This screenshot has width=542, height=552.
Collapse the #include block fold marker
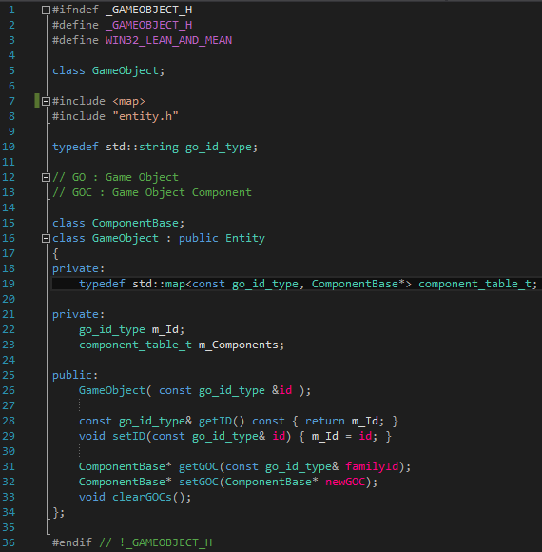[46, 102]
